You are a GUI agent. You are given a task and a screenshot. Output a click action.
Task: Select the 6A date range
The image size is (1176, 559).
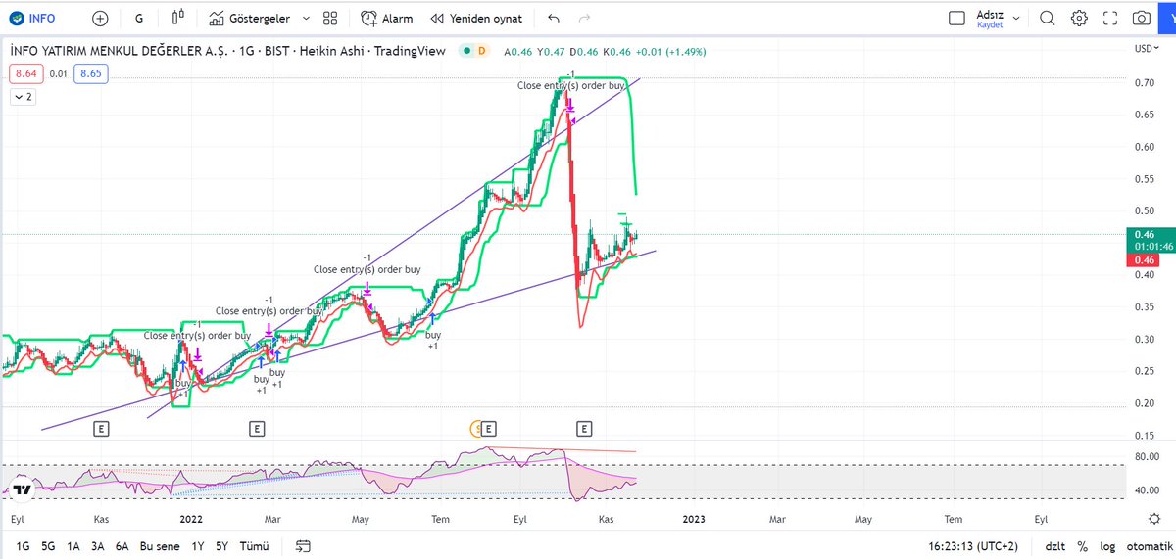[122, 545]
